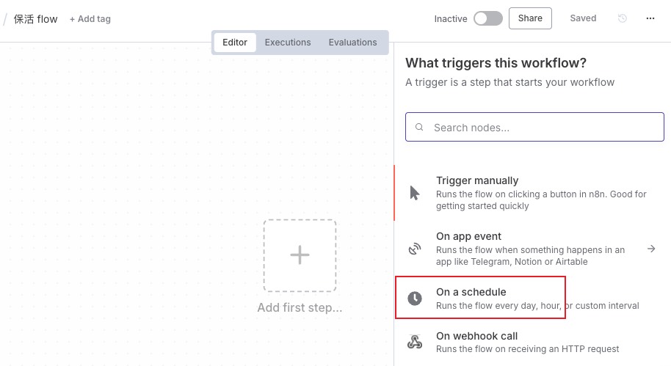Expand On app event with the right arrow
Screen dimensions: 671x366
[x=651, y=249]
